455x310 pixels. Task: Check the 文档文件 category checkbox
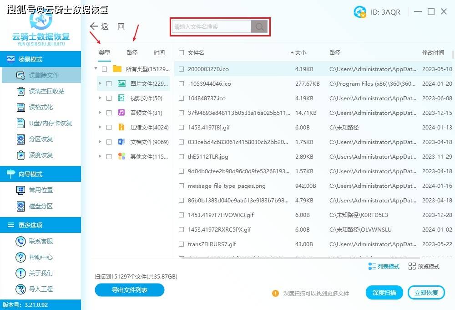[109, 142]
